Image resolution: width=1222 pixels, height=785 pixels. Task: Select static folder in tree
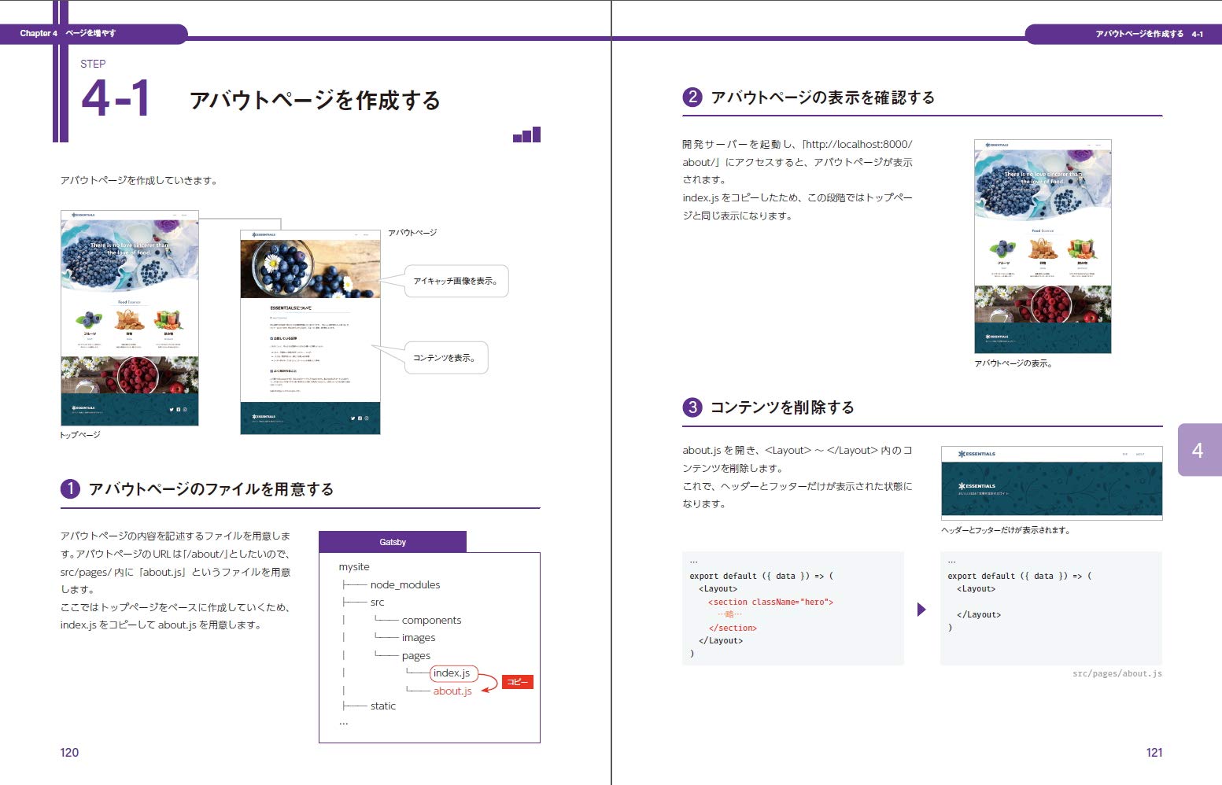click(383, 706)
